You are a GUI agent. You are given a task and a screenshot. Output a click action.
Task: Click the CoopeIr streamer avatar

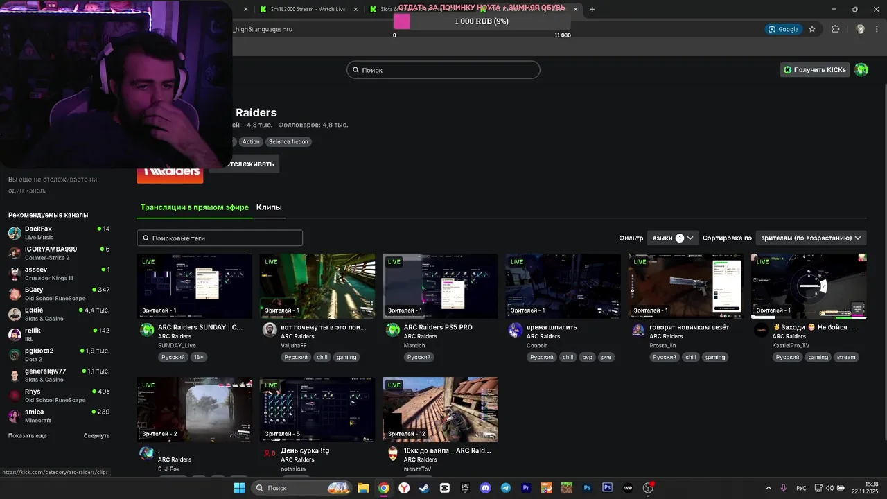(x=516, y=330)
